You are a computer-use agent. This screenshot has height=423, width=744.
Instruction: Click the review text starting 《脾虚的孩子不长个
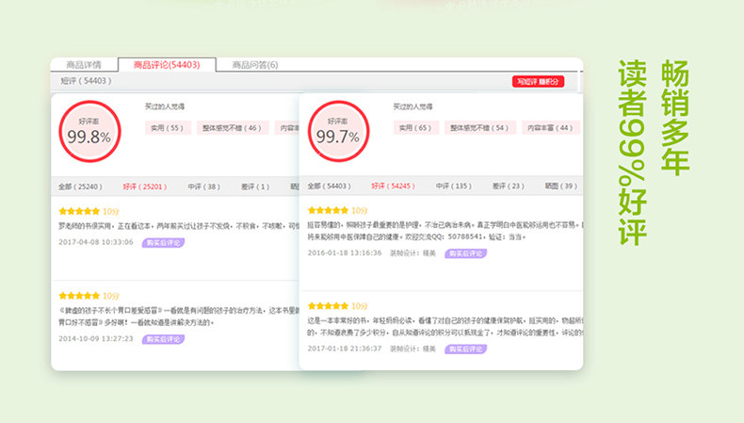click(x=178, y=317)
